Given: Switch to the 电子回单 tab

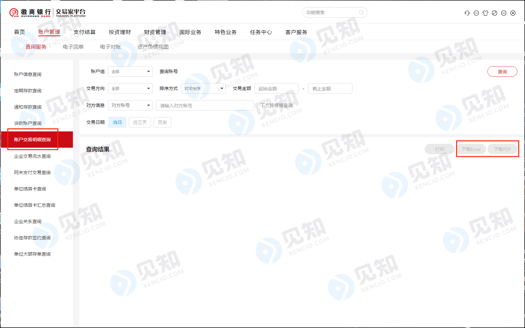Looking at the screenshot, I should 73,47.
